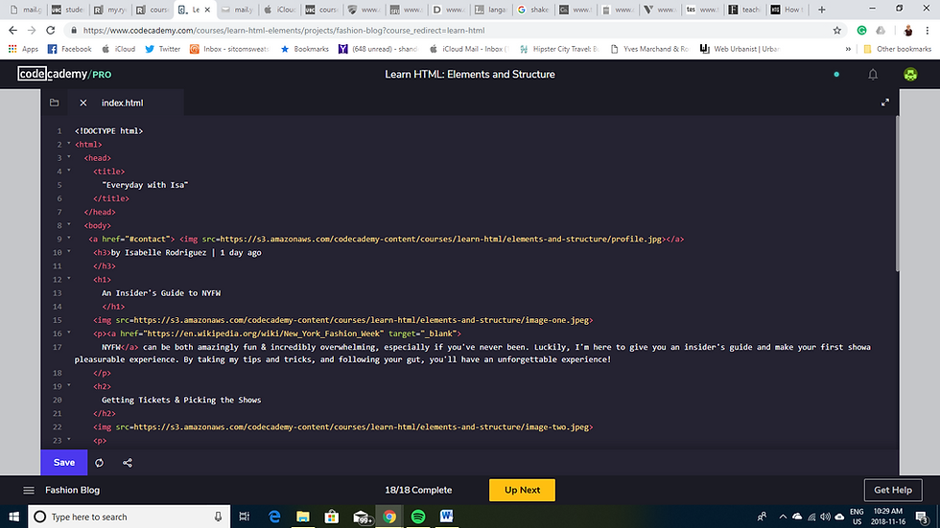Select the index.html editor tab

123,103
